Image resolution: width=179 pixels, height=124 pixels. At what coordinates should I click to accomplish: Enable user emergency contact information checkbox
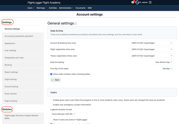[x=51, y=105]
